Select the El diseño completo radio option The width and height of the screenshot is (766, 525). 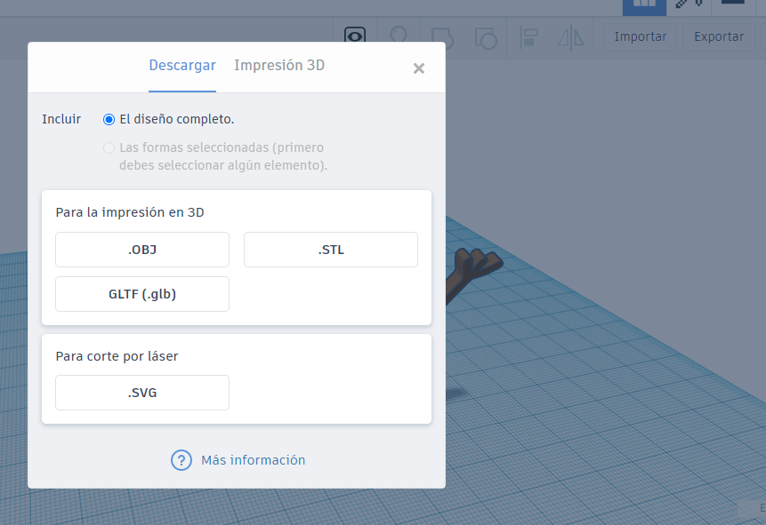tap(109, 120)
